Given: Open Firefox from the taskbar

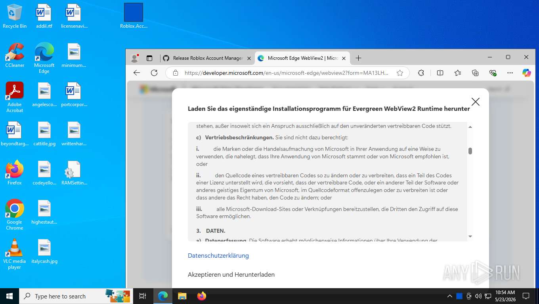Looking at the screenshot, I should tap(202, 296).
